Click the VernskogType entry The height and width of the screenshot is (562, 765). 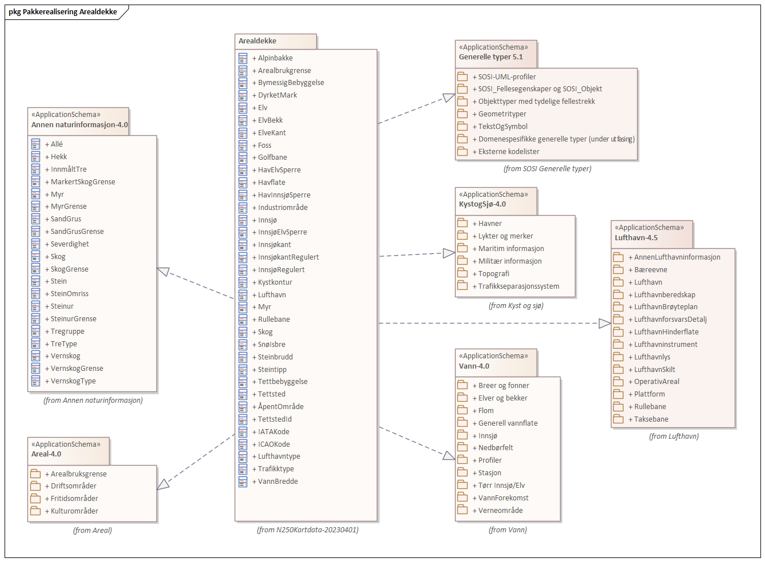click(70, 381)
